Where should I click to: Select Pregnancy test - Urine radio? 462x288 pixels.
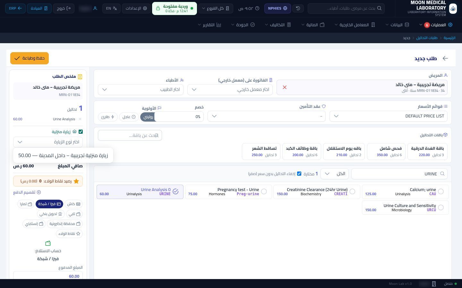pyautogui.click(x=264, y=191)
